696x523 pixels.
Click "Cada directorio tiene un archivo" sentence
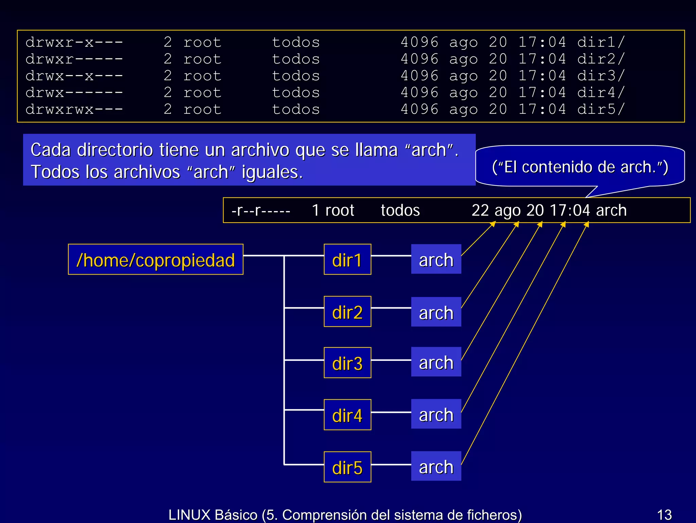245,150
